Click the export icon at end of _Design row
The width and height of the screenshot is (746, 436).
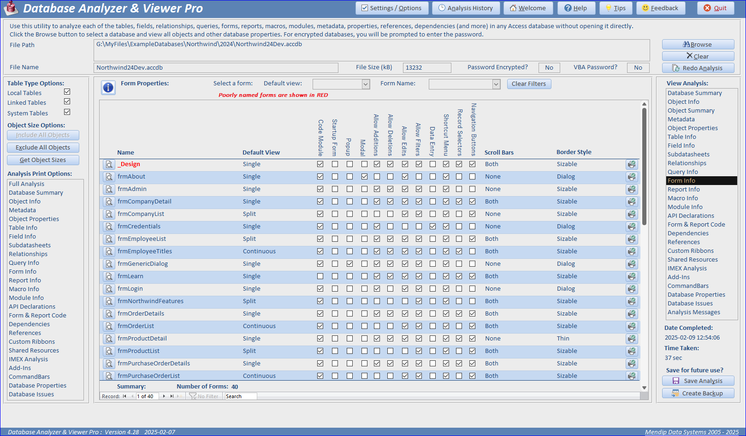click(x=632, y=164)
